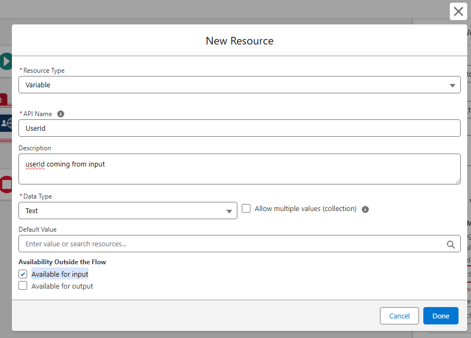Click the dark blue flow element icon
Screen dimensions: 471x338
tap(6, 123)
